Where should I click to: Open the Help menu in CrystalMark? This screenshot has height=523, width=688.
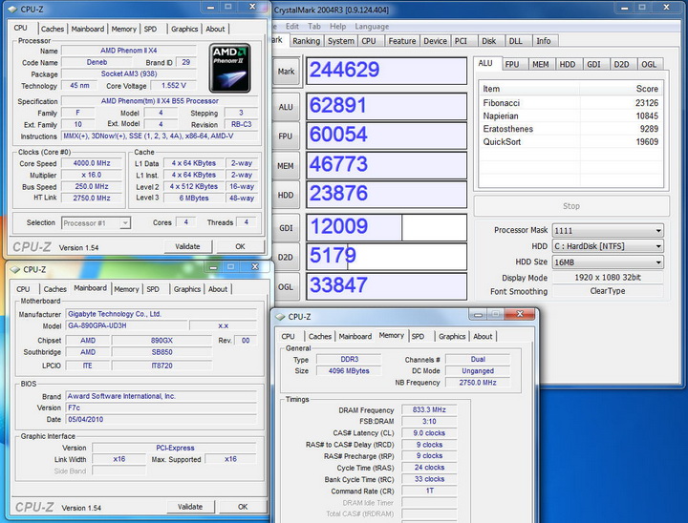point(337,26)
